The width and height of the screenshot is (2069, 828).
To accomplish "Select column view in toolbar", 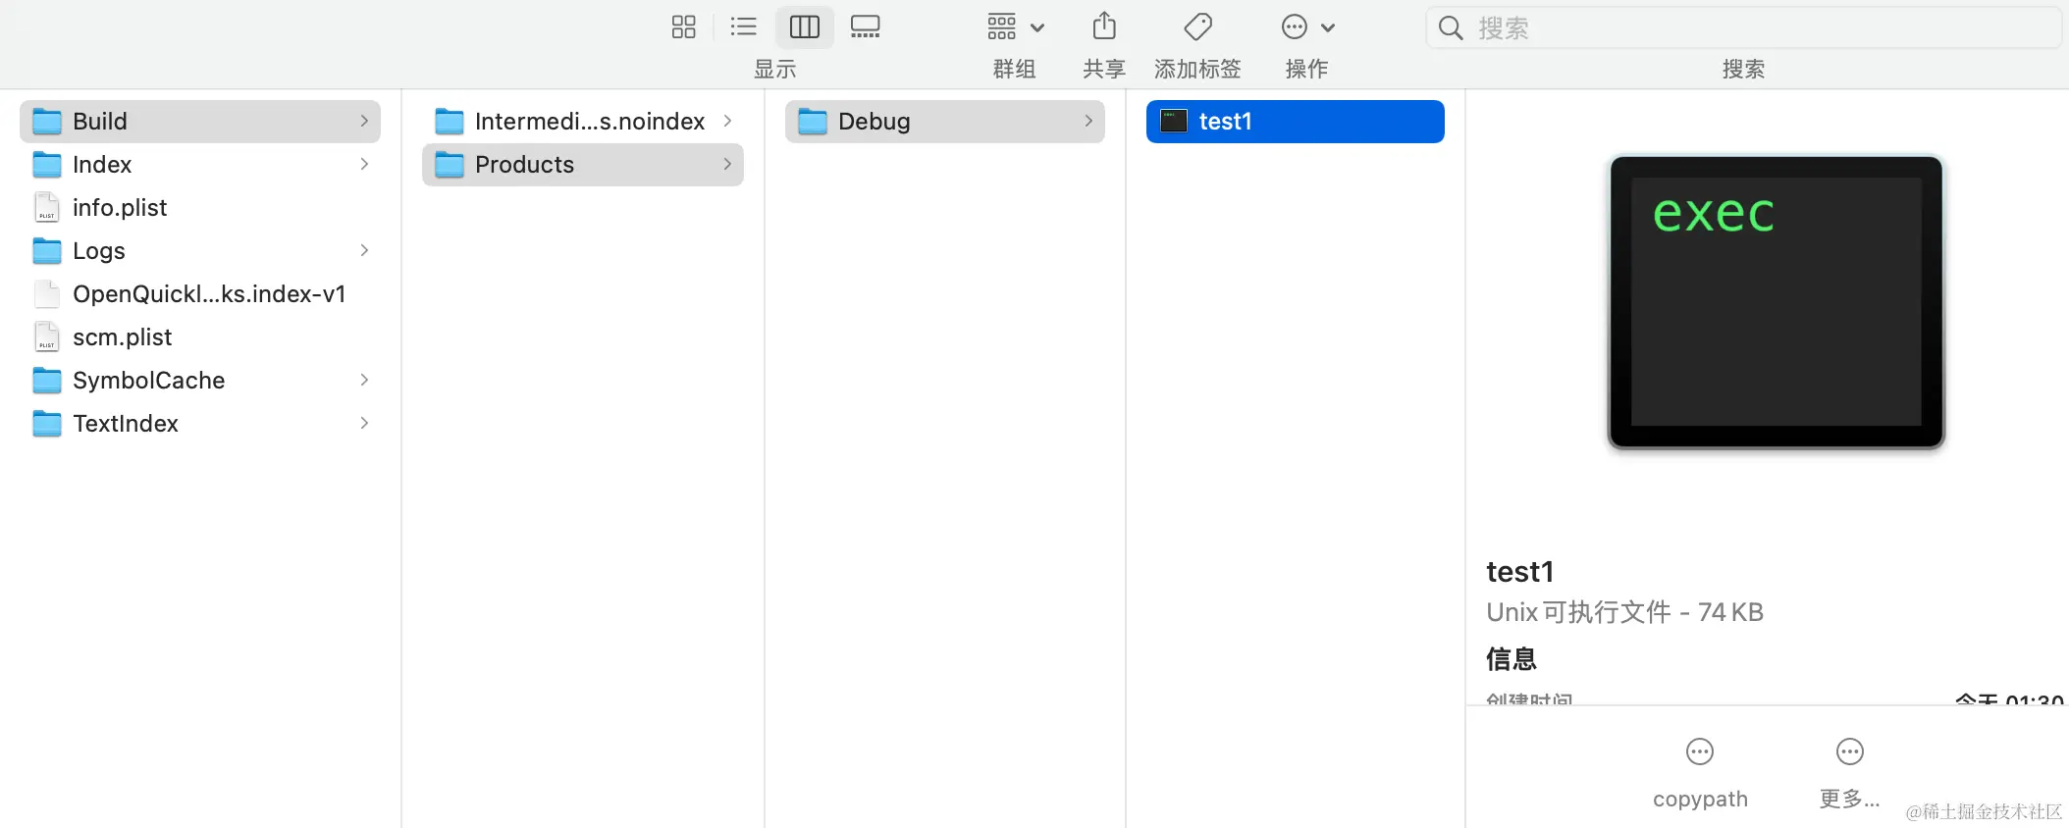I will pos(805,26).
